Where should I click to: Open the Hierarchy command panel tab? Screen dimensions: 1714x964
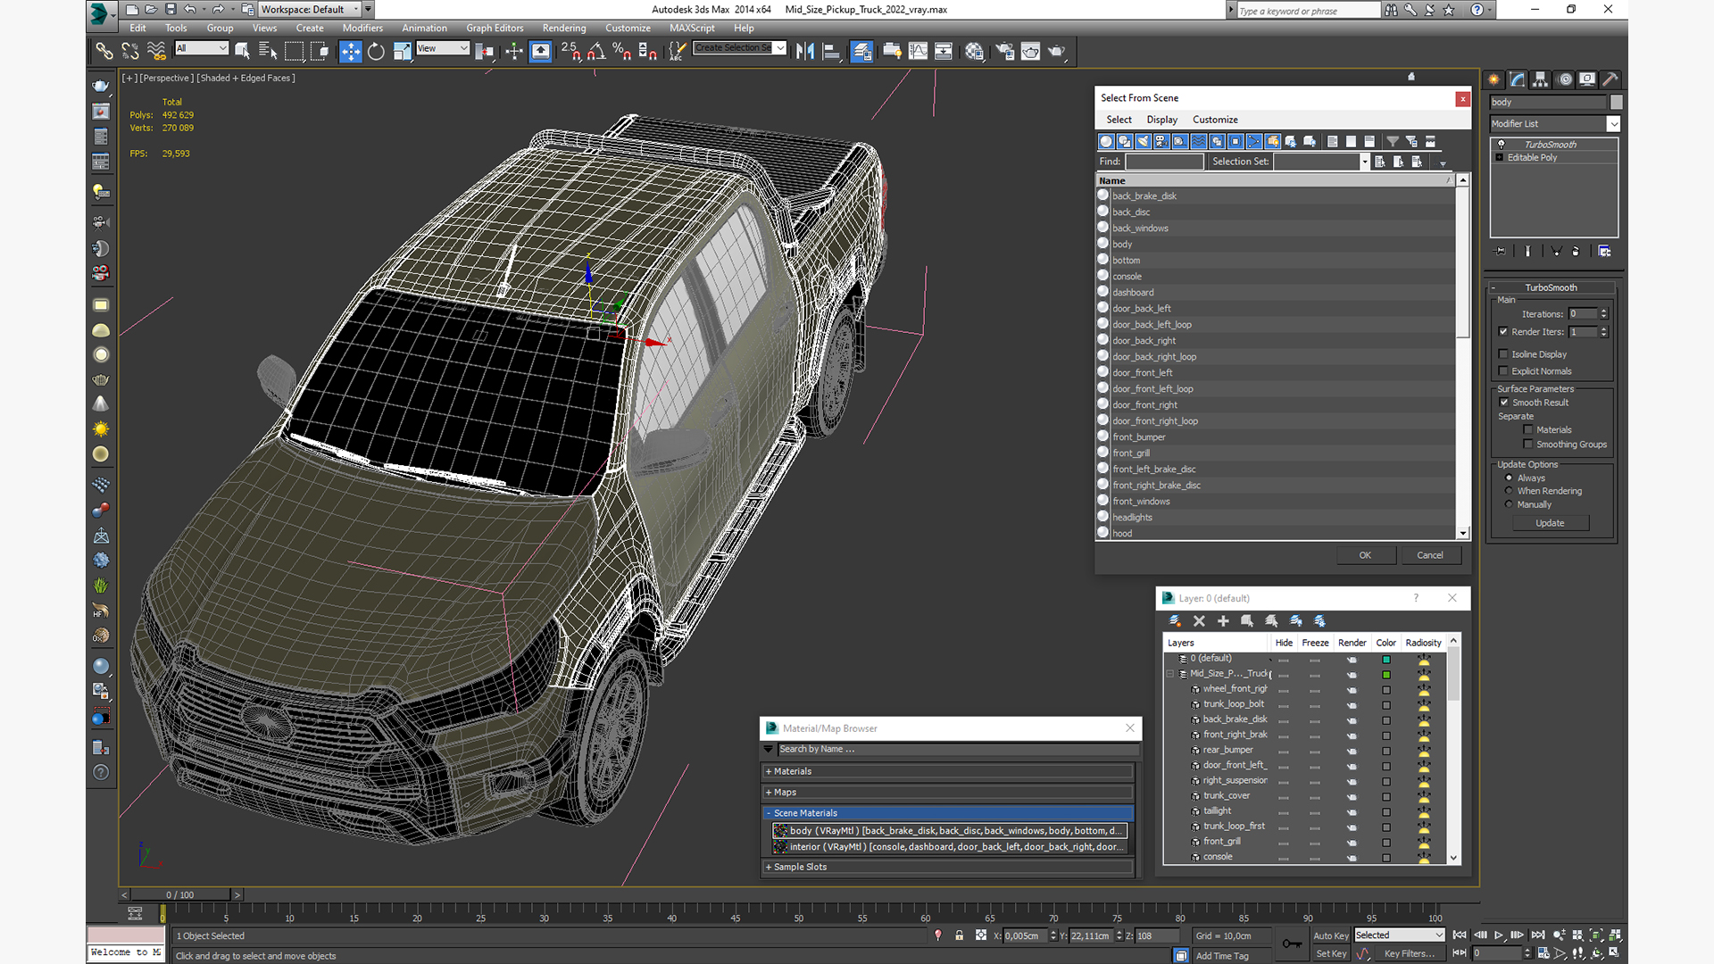click(x=1540, y=79)
